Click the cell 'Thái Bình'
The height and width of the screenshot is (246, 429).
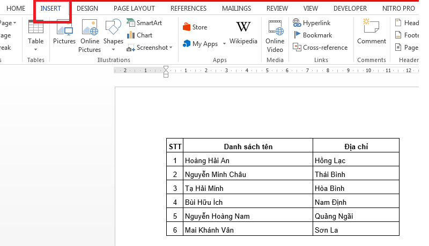click(x=356, y=173)
